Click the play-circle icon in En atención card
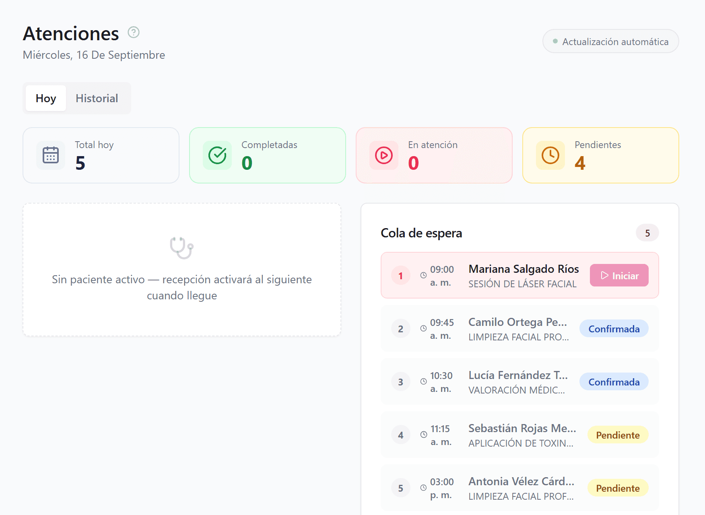 tap(384, 155)
